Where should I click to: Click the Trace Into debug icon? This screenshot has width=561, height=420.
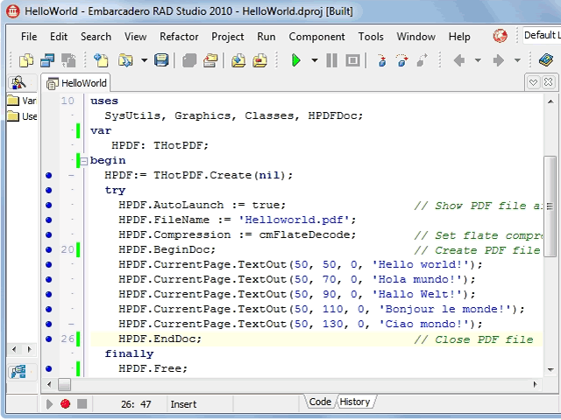click(x=381, y=60)
